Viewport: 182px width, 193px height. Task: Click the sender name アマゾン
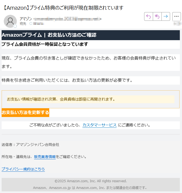click(26, 19)
